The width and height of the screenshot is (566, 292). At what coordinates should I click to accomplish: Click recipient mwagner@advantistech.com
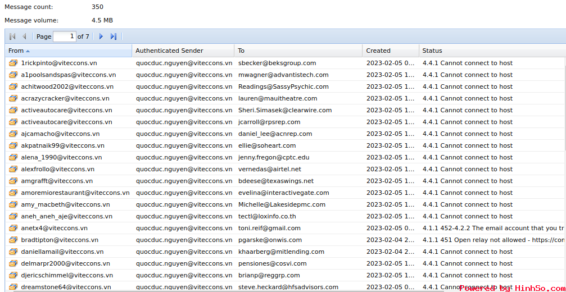pos(283,75)
